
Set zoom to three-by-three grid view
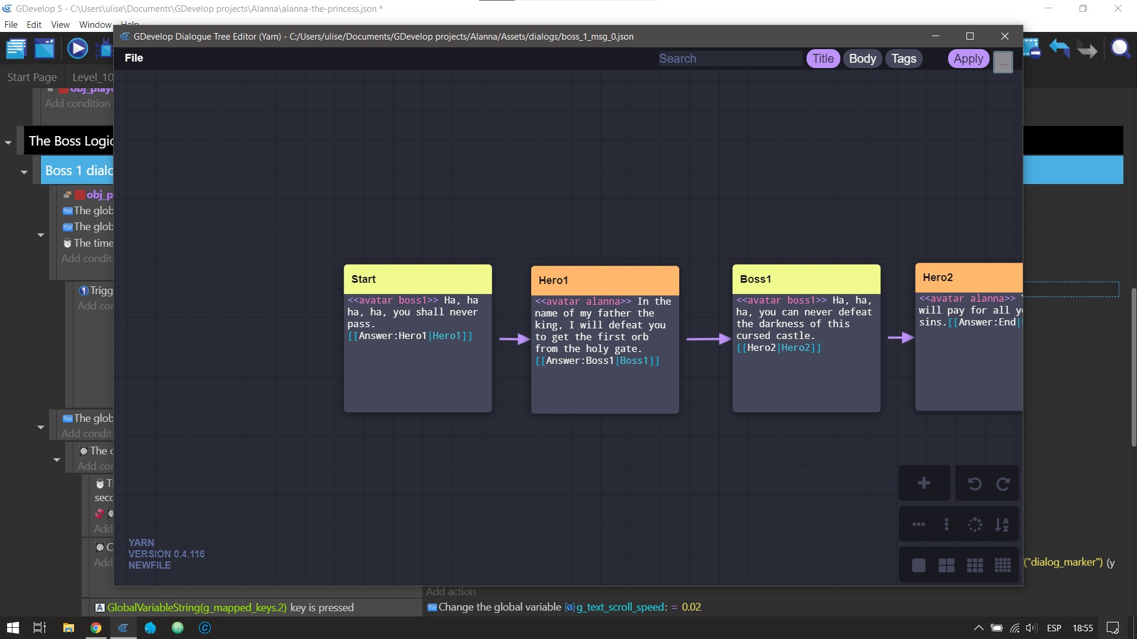[975, 565]
